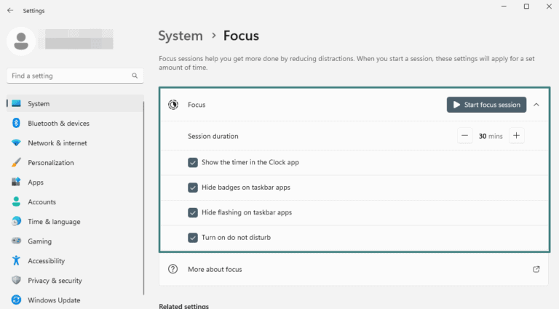559x309 pixels.
Task: Open the Time & language category
Action: click(54, 222)
